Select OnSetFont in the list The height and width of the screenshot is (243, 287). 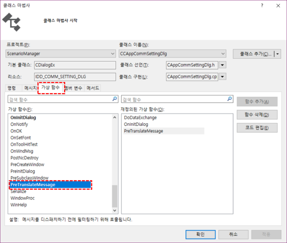20,138
